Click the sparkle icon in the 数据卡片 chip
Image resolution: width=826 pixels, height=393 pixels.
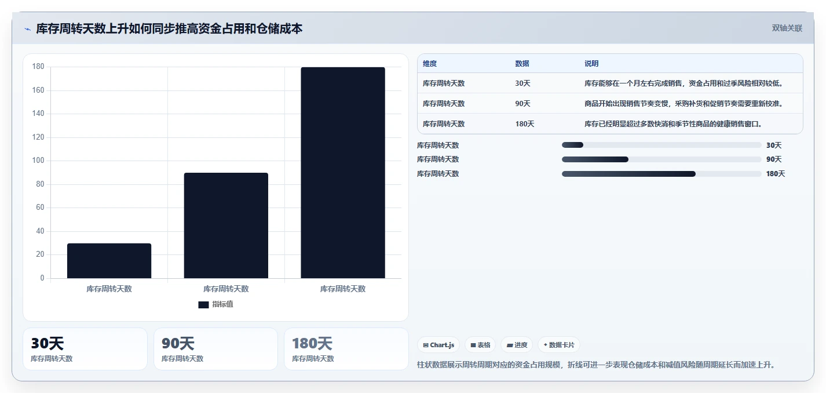coord(545,345)
